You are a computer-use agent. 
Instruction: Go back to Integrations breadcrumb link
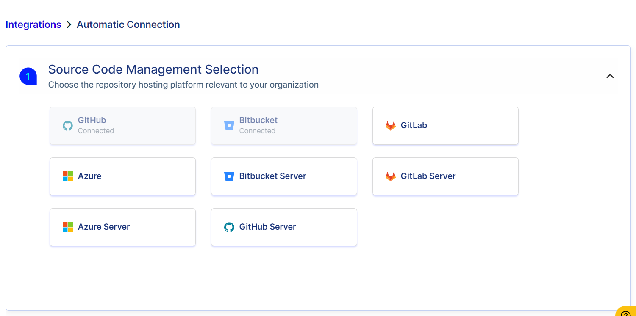pos(33,25)
